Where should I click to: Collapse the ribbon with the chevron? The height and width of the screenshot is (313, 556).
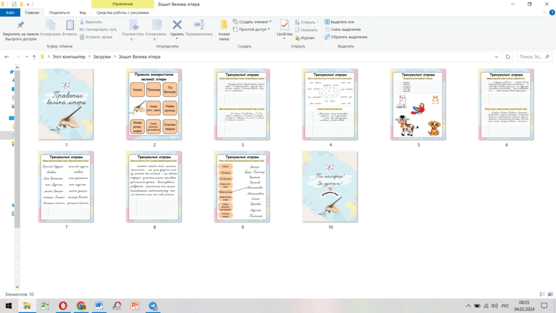pyautogui.click(x=544, y=12)
